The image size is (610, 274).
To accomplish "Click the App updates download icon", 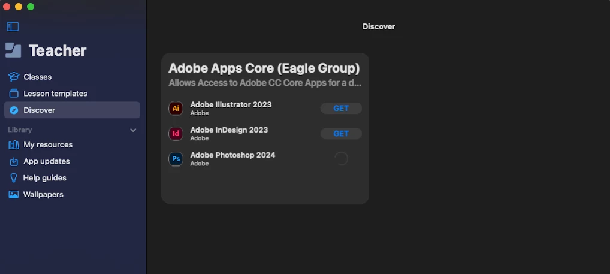I will click(x=14, y=161).
